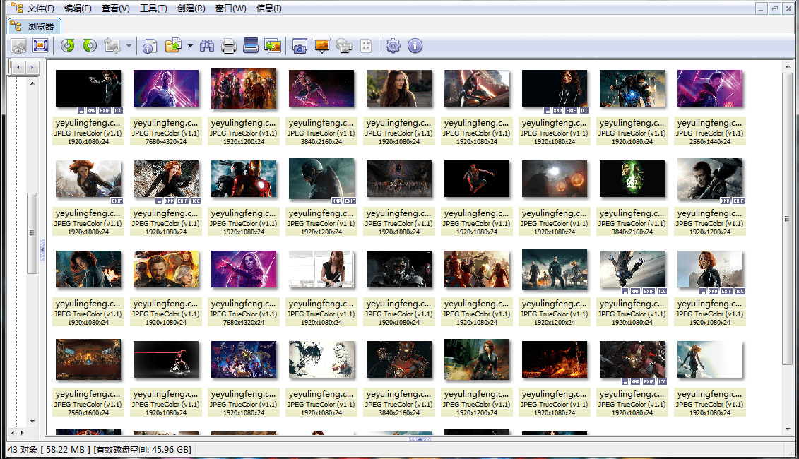Select Spider-Man jumping on black background thumbnail
The height and width of the screenshot is (459, 799).
tap(476, 179)
